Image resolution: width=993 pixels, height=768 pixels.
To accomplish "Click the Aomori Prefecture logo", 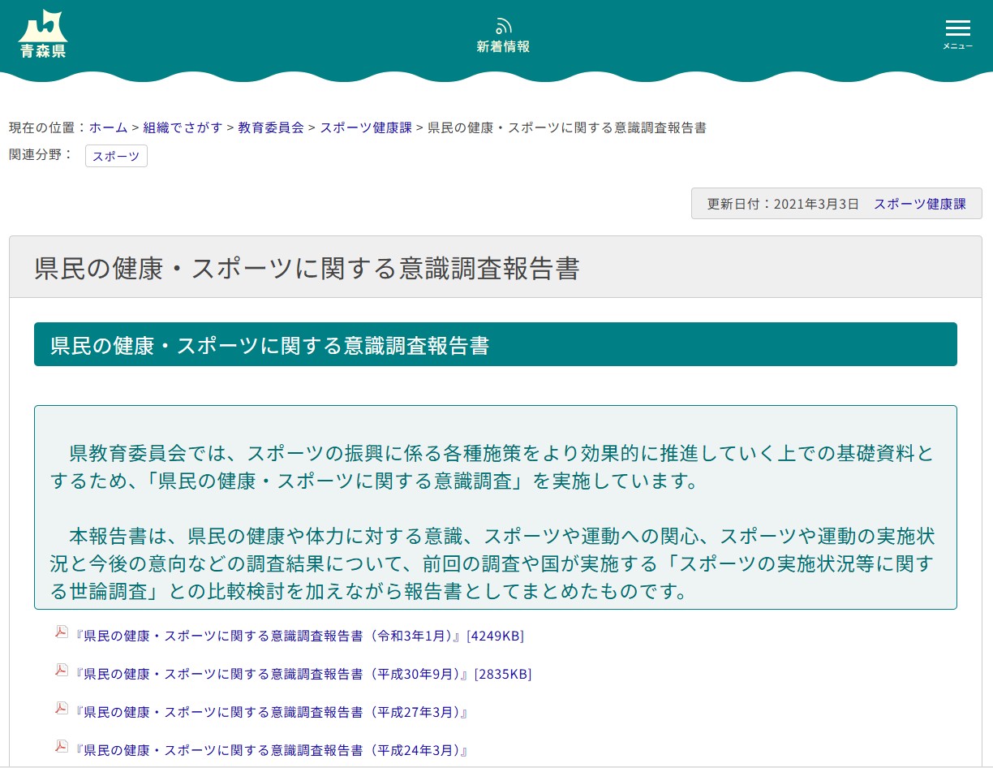I will pos(42,33).
